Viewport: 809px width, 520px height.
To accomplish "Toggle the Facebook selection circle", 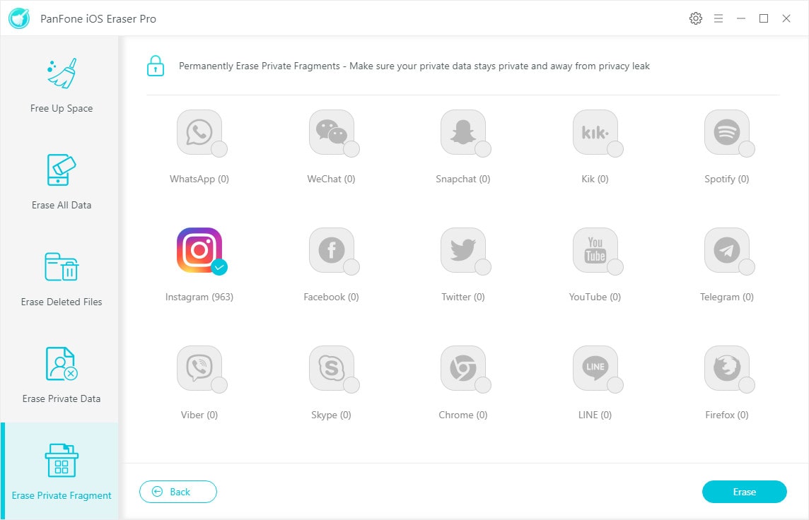I will click(351, 267).
